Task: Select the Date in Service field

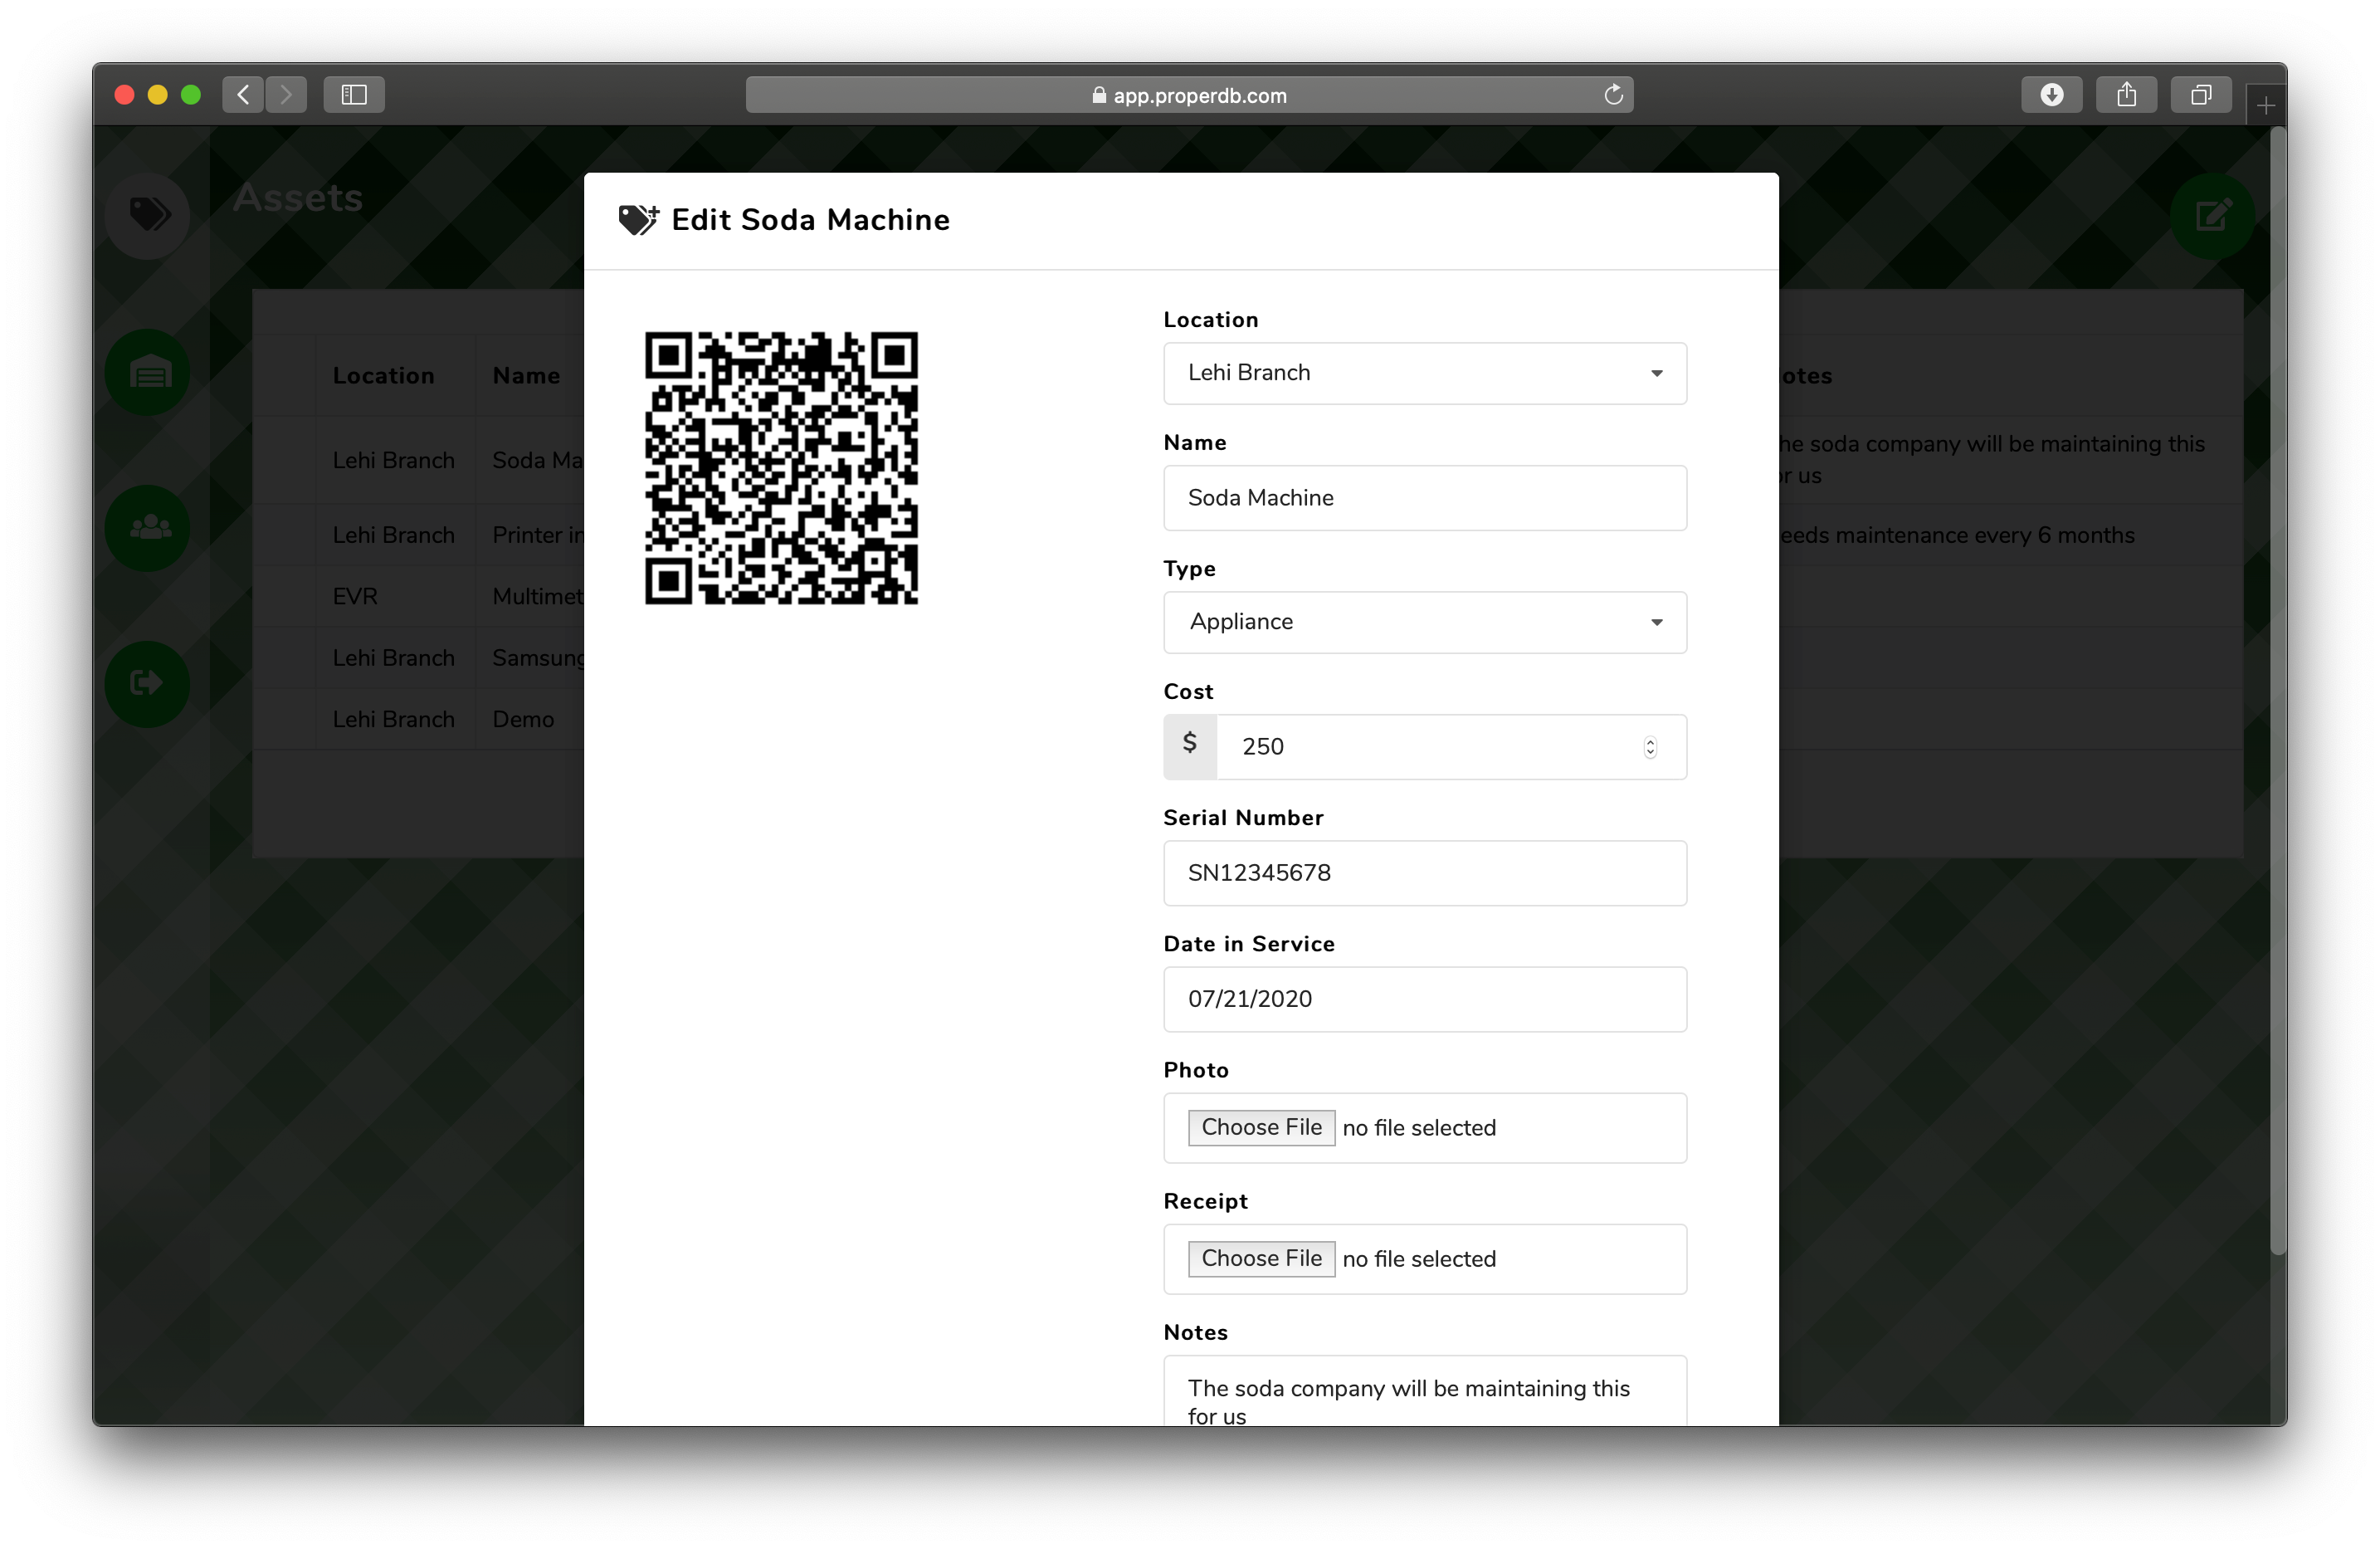Action: click(1424, 999)
